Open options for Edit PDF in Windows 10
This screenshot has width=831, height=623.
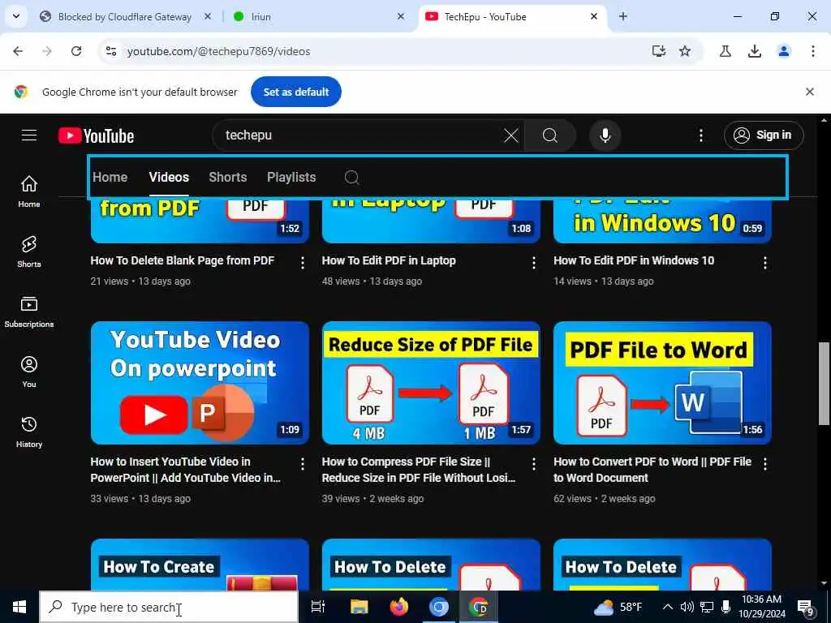(764, 262)
